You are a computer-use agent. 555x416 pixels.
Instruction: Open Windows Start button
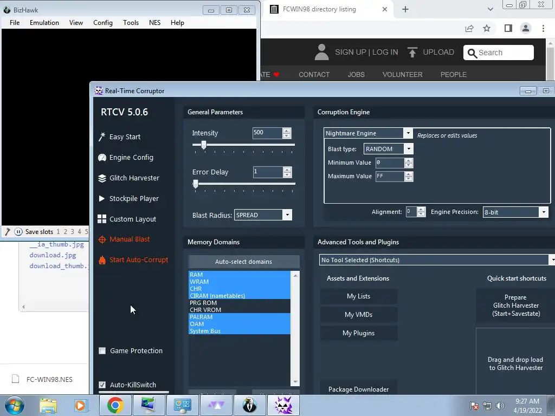(x=15, y=405)
